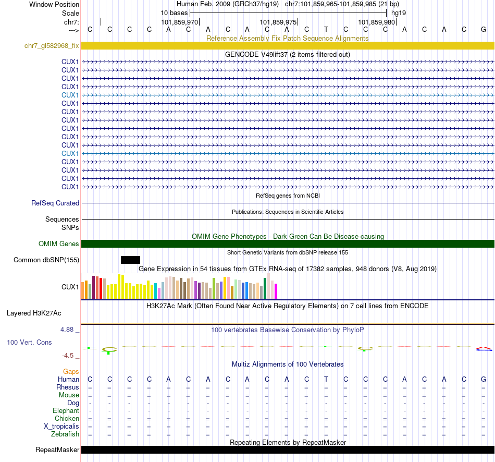Click the Rhesus species label

coord(68,387)
